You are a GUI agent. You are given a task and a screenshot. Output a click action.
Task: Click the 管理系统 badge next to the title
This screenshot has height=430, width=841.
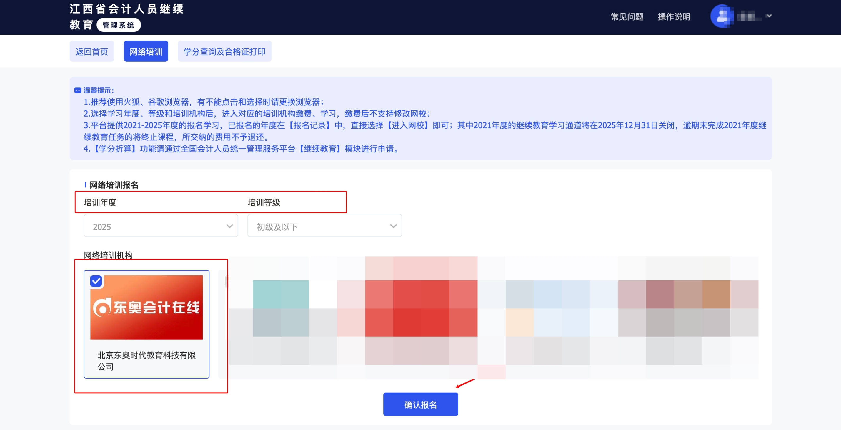pos(119,25)
